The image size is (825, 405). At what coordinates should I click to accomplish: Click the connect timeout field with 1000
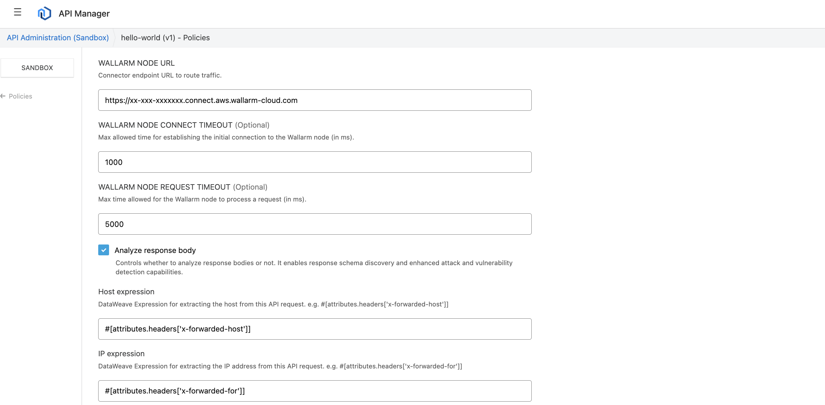point(315,162)
